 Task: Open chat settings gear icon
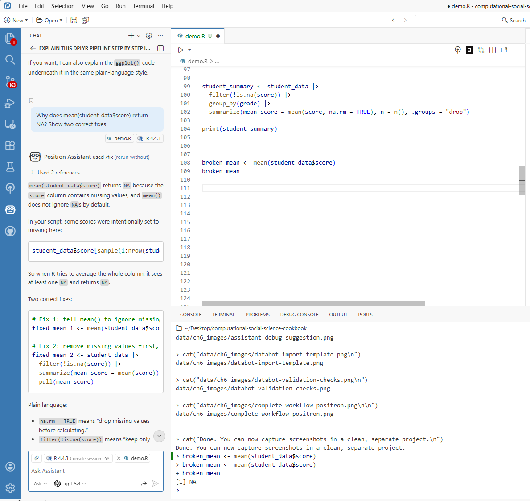(149, 36)
